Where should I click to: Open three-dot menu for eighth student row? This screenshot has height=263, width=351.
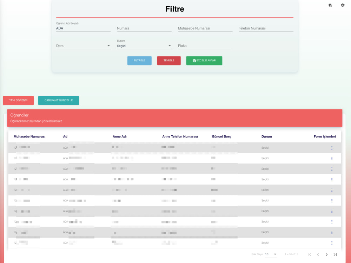tap(332, 222)
